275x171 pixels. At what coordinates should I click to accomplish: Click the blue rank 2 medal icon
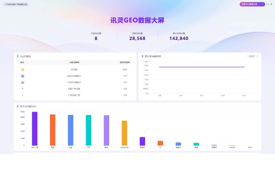point(23,76)
